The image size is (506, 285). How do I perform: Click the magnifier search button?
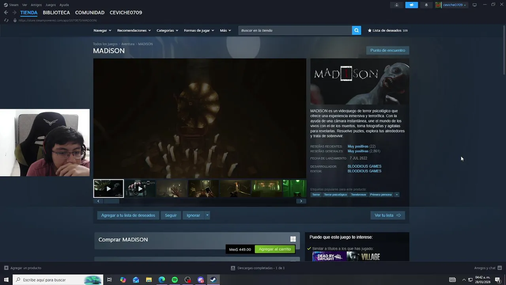[357, 30]
